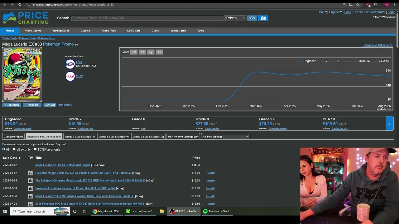Screen dimensions: 399x224
Task: Click the TW lock icon for 2026-07-31 sale
Action: pyautogui.click(x=30, y=189)
